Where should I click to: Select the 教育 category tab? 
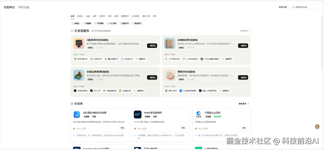point(116,16)
